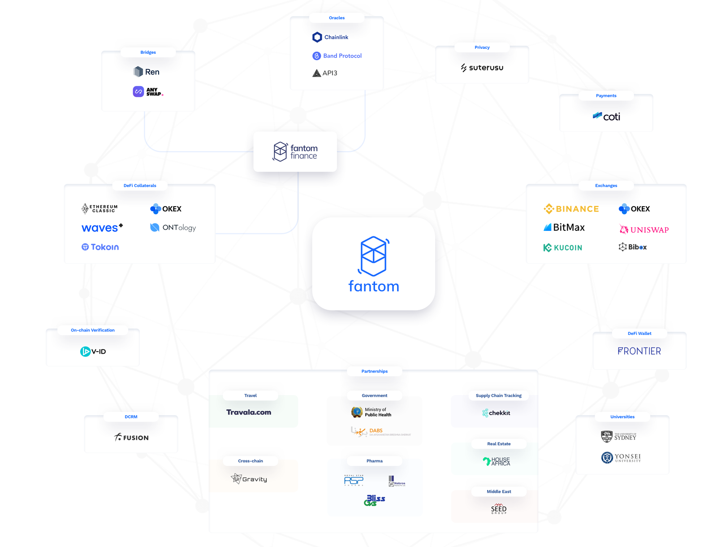
Task: Select the Ren bridge logo
Action: click(138, 71)
